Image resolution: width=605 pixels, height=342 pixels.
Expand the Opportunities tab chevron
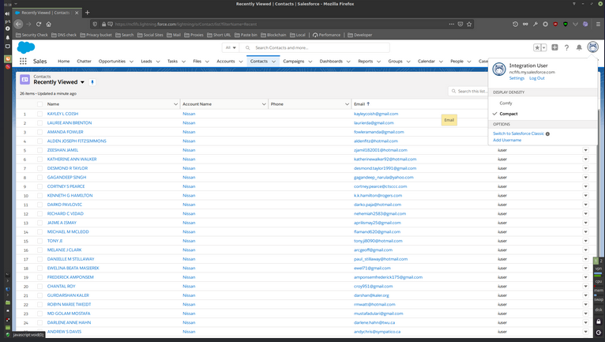131,62
